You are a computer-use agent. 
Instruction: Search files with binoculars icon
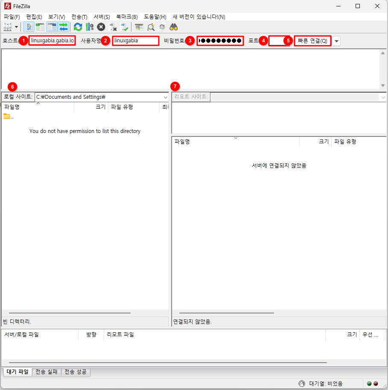(x=174, y=27)
